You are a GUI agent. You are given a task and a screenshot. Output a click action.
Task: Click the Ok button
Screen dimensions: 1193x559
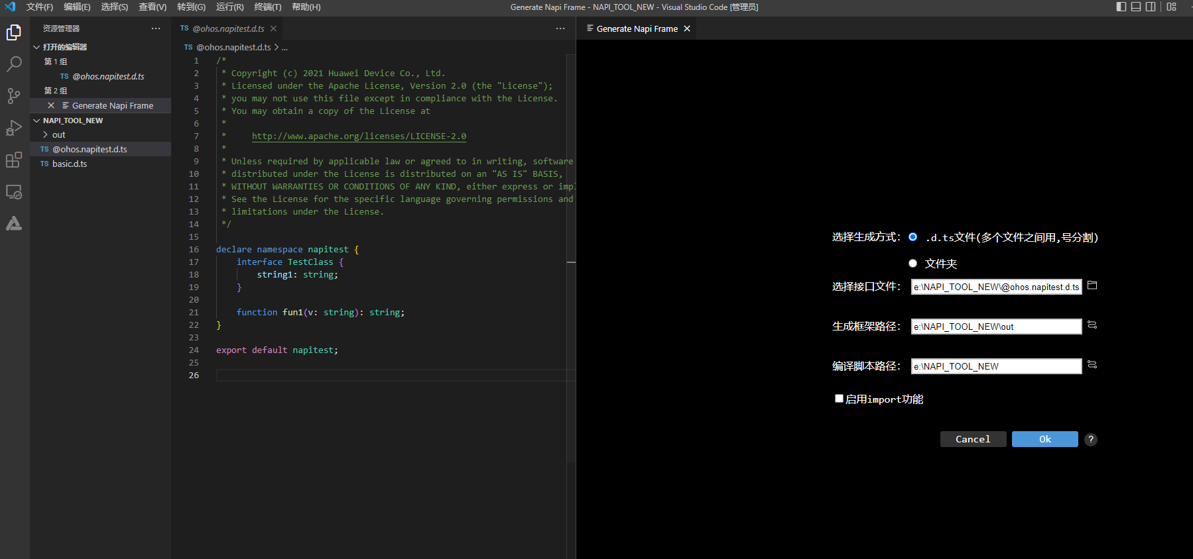(1044, 439)
